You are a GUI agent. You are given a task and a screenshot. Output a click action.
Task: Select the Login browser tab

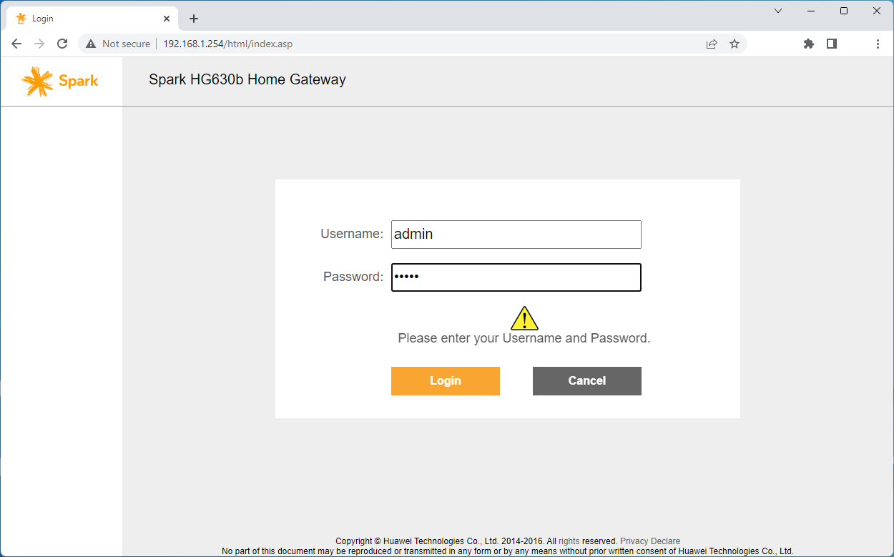(93, 19)
